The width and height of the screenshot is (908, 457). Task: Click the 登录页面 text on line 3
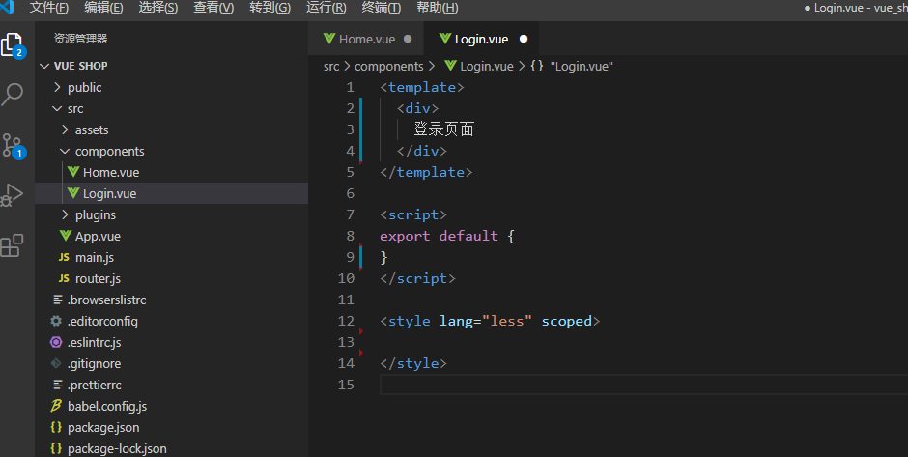click(x=443, y=129)
